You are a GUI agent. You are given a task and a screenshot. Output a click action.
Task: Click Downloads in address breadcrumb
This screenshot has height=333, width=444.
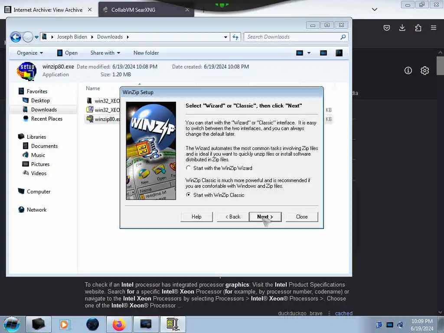click(x=110, y=37)
